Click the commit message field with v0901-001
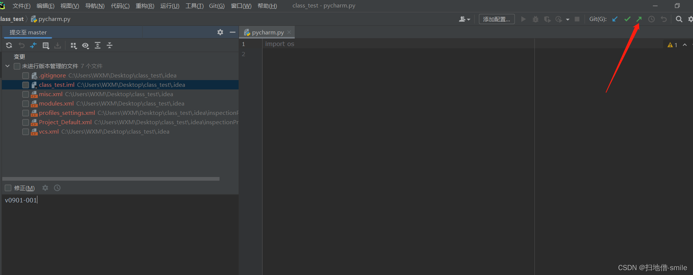The width and height of the screenshot is (693, 275). [120, 234]
